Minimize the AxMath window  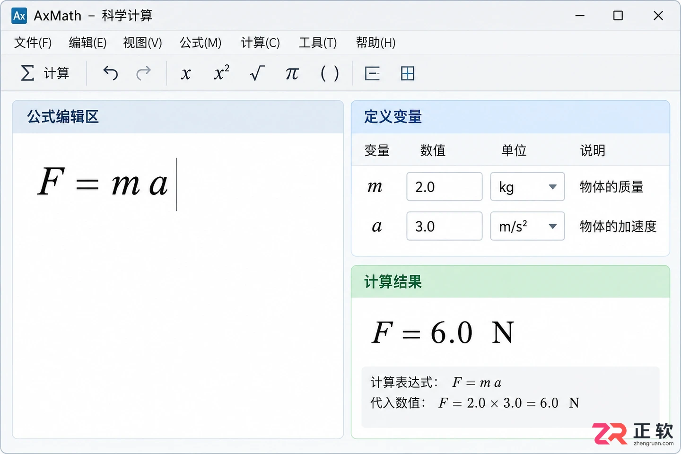point(580,16)
